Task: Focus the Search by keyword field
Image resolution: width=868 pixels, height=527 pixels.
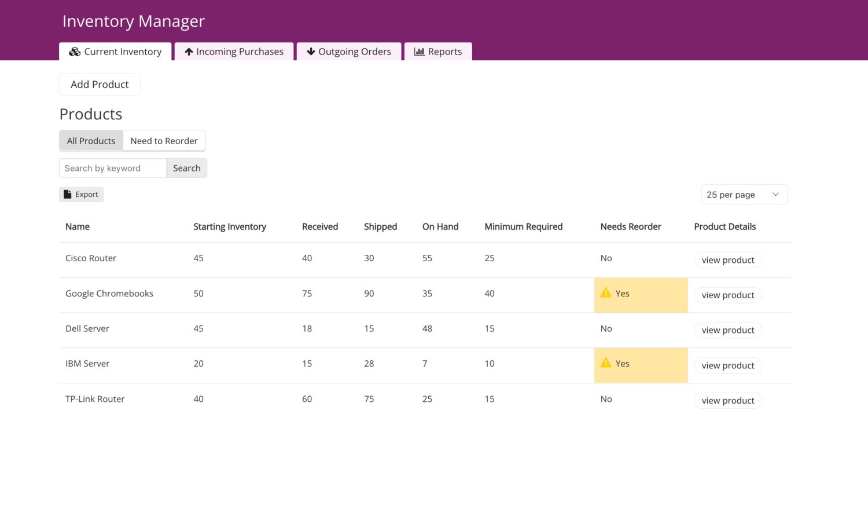Action: [113, 168]
